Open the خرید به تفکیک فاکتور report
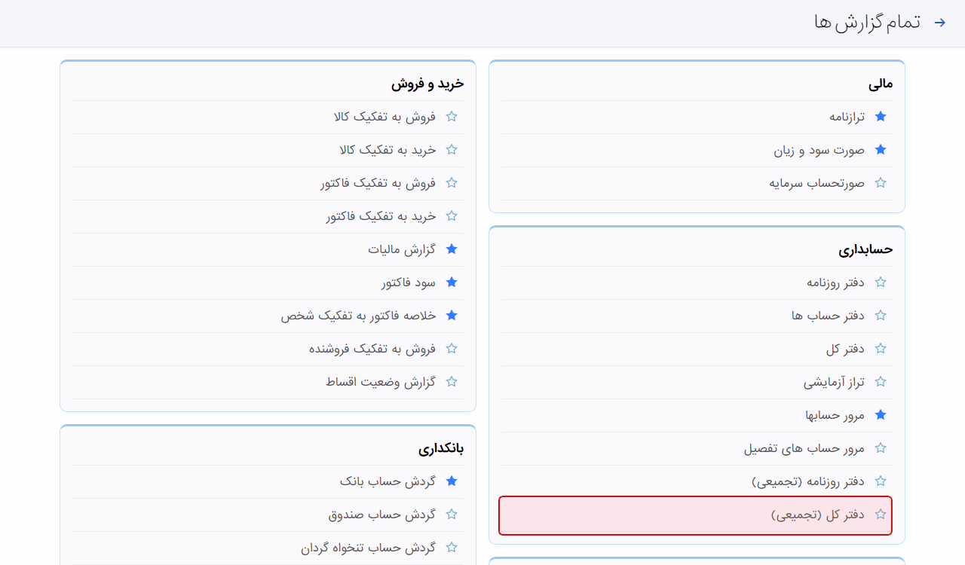The height and width of the screenshot is (565, 965). [x=381, y=216]
